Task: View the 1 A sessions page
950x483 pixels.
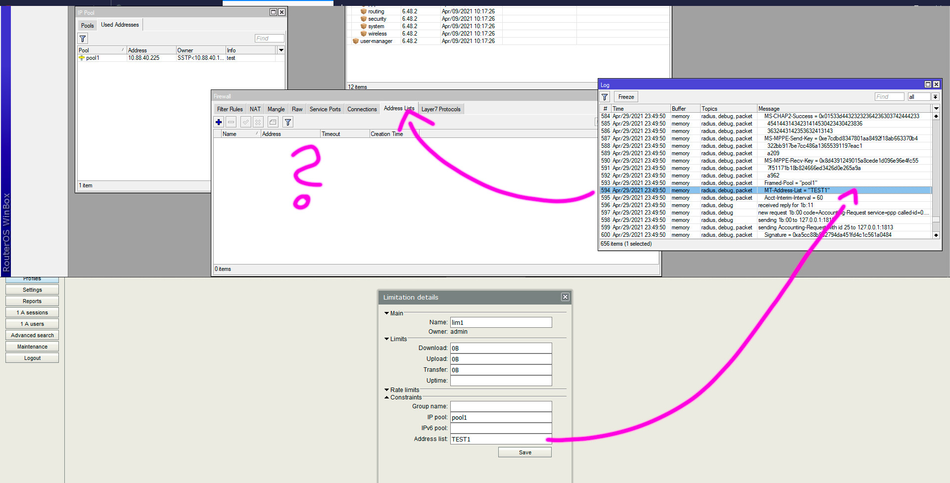Action: [x=32, y=312]
